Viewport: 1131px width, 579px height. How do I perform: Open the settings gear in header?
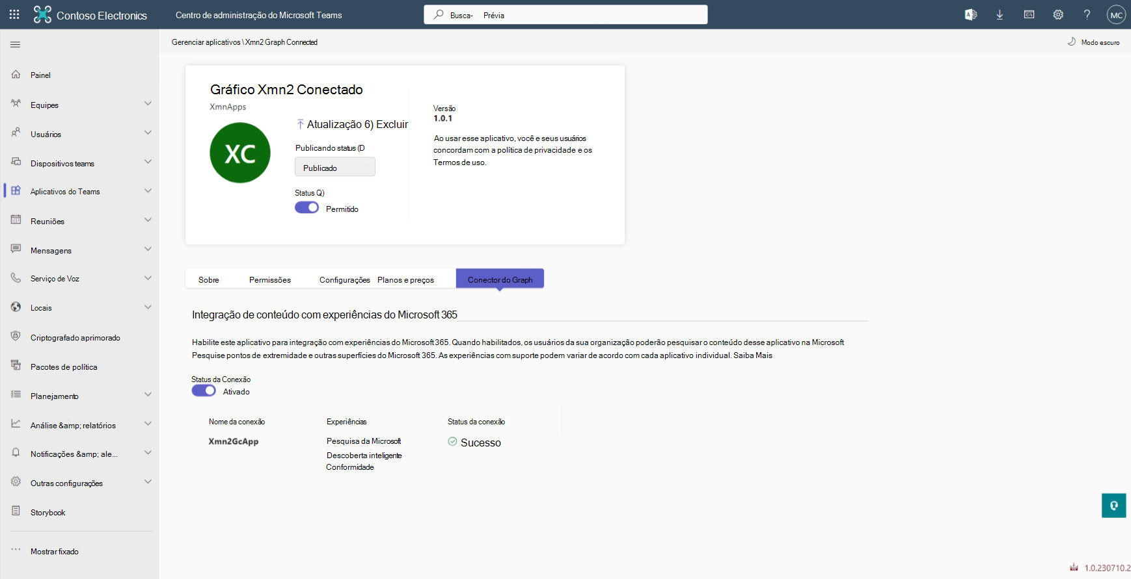tap(1058, 14)
